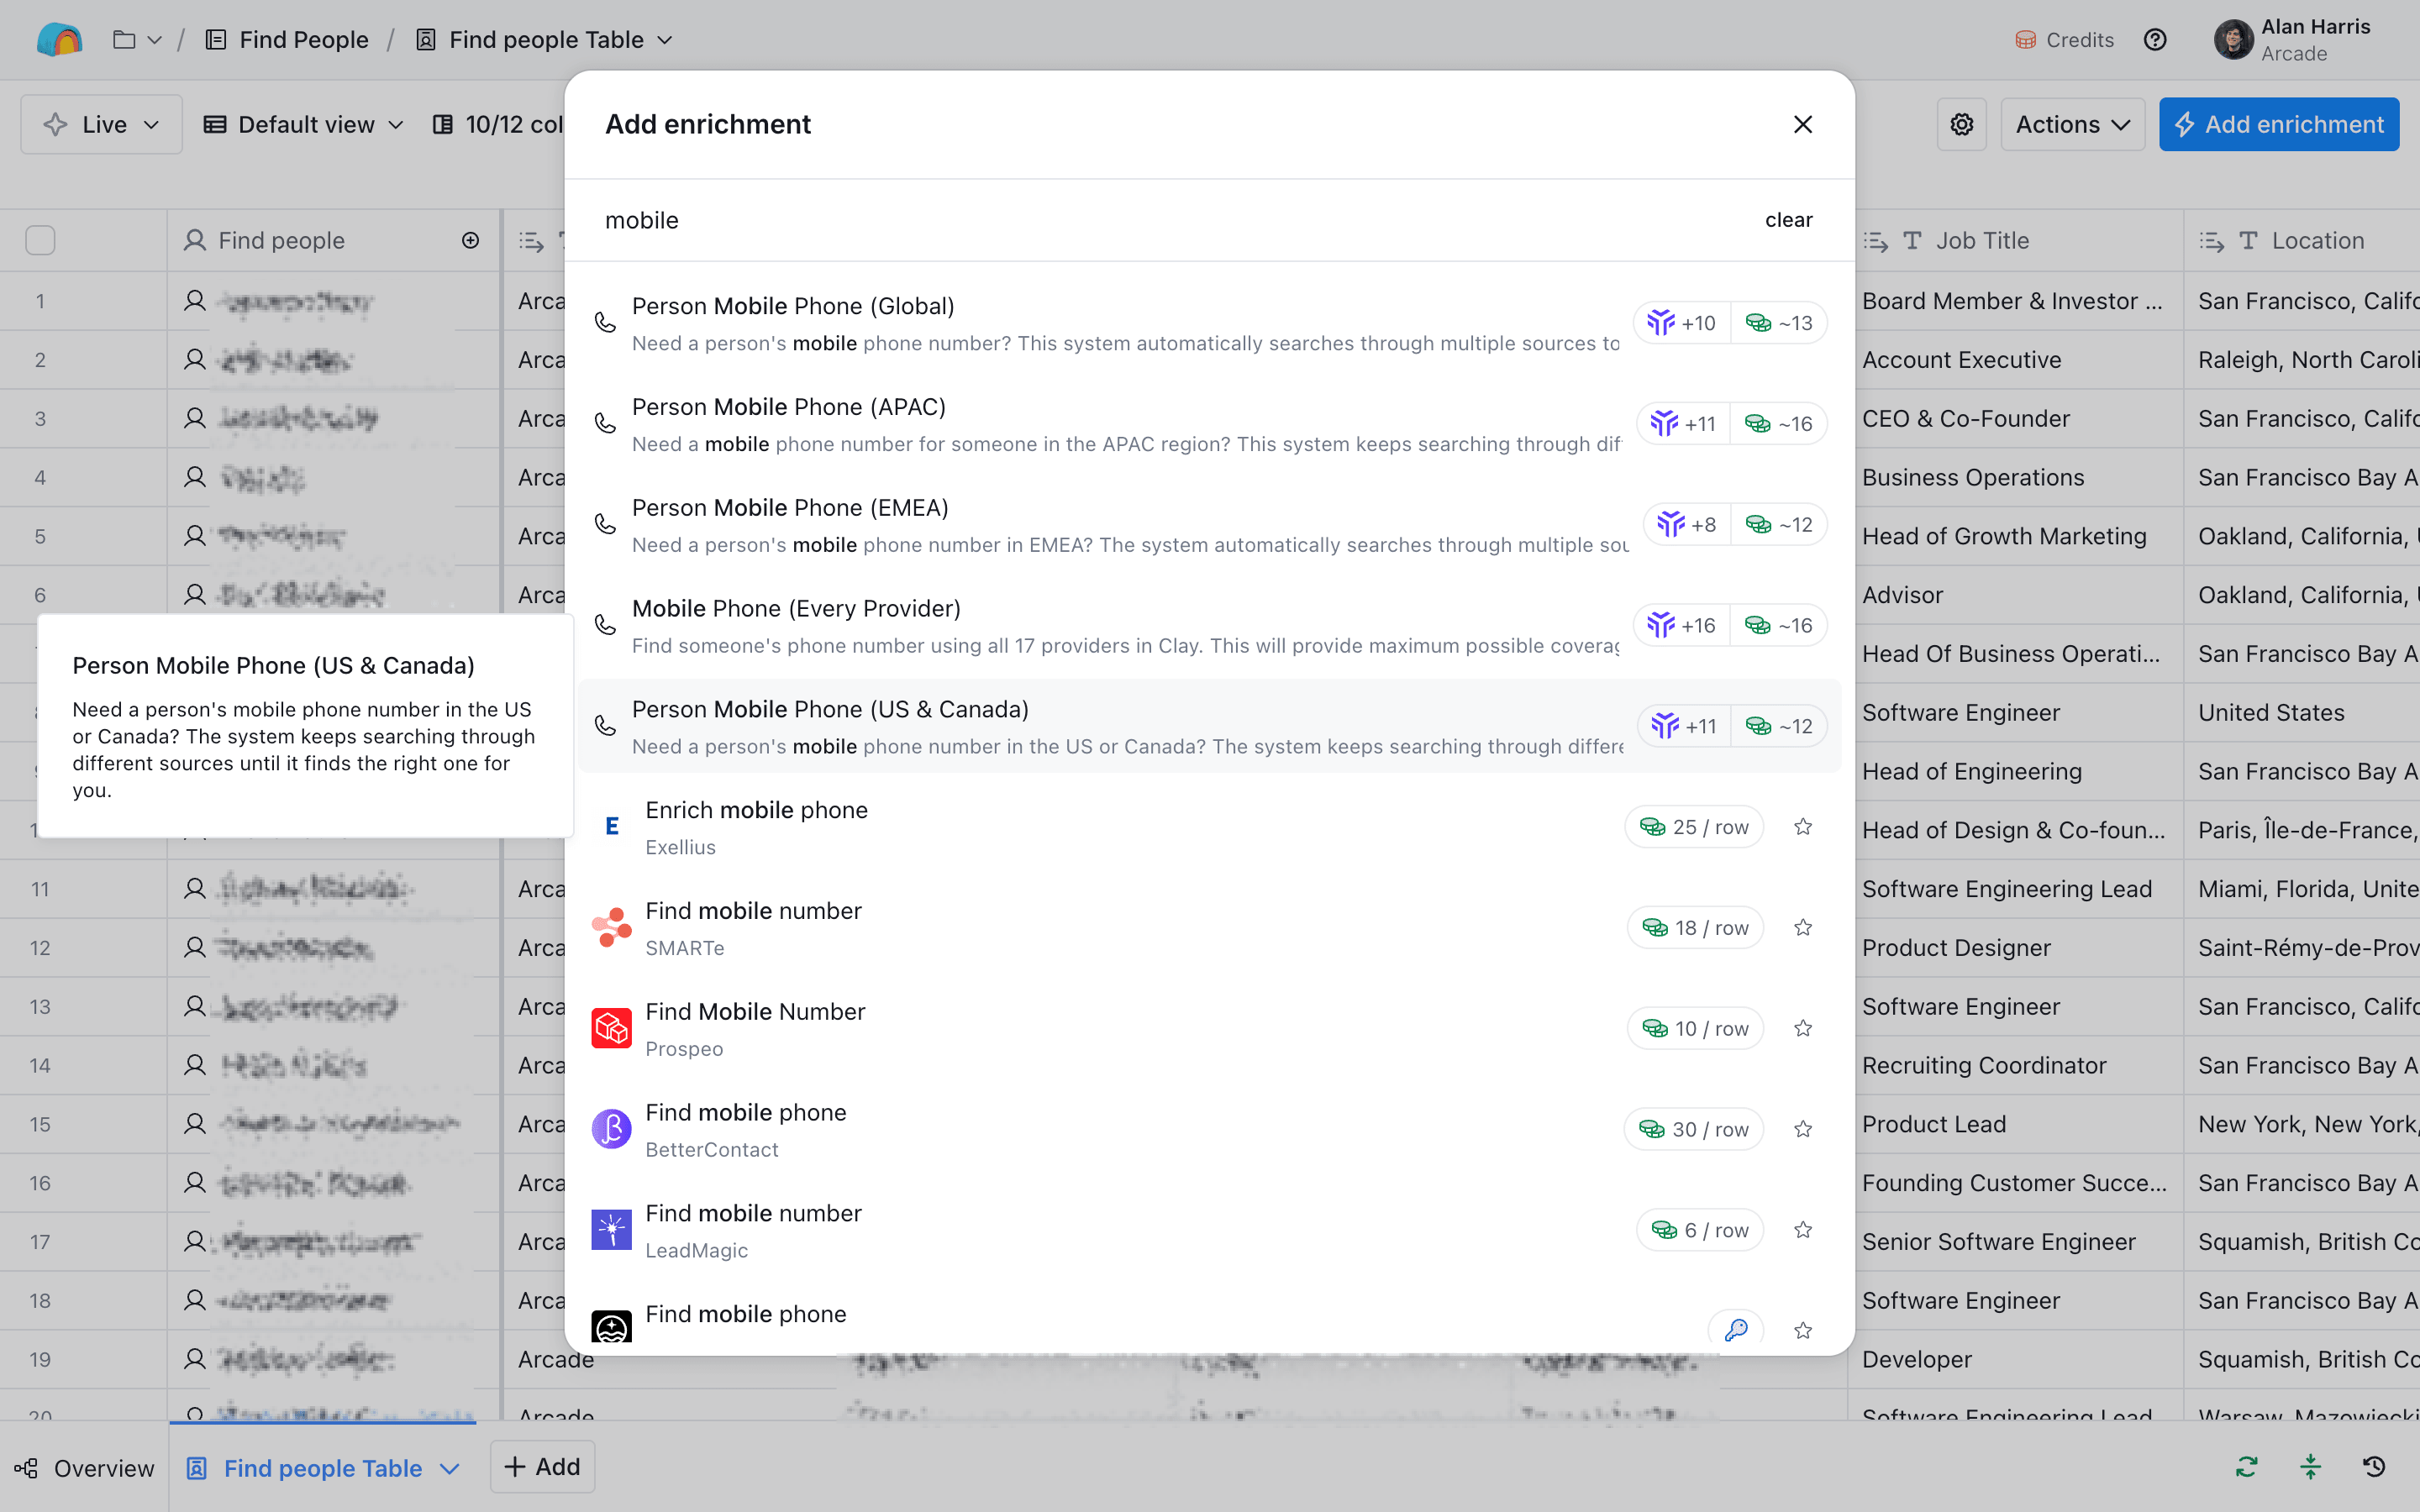Image resolution: width=2420 pixels, height=1512 pixels.
Task: Open the 10/12 columns selector
Action: point(498,124)
